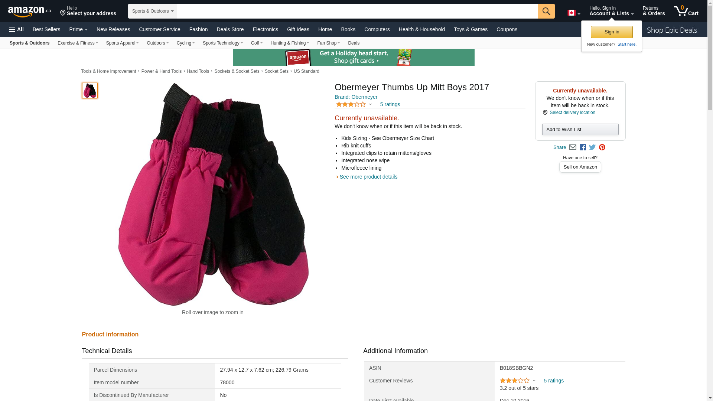
Task: Open the Exercise & Fitness submenu
Action: (x=78, y=43)
